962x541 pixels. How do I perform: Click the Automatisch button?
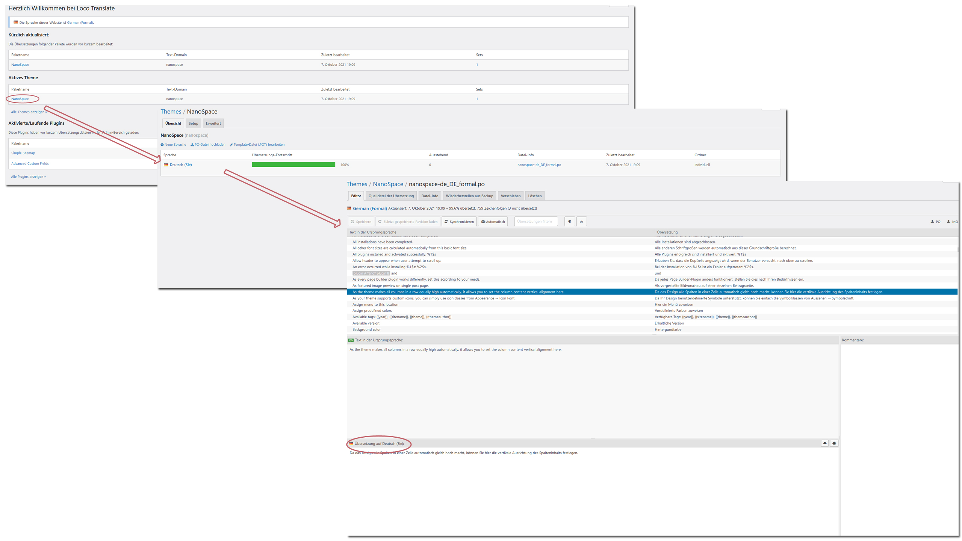493,221
